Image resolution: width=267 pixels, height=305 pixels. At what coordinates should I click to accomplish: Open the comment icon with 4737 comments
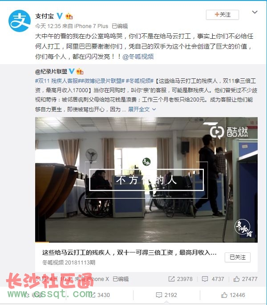[205, 279]
